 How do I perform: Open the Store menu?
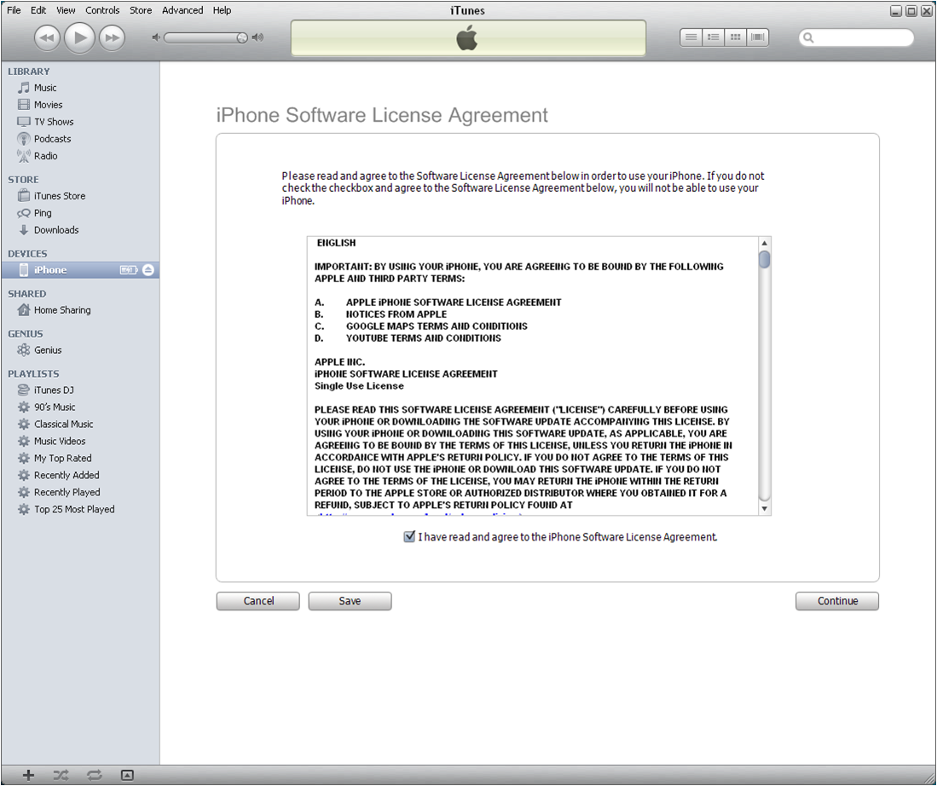141,10
